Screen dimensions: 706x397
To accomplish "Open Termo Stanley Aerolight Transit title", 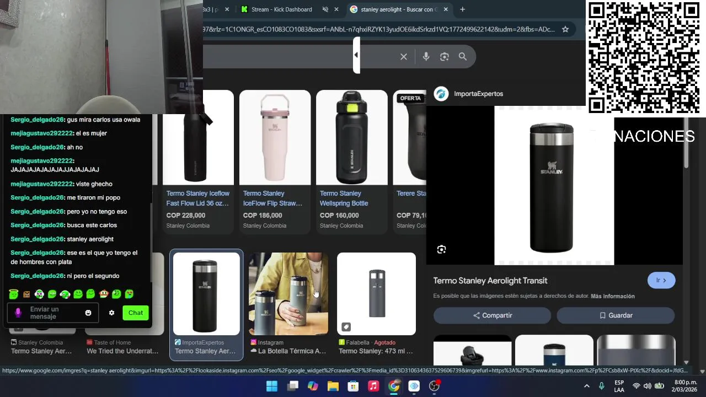I will [x=490, y=281].
